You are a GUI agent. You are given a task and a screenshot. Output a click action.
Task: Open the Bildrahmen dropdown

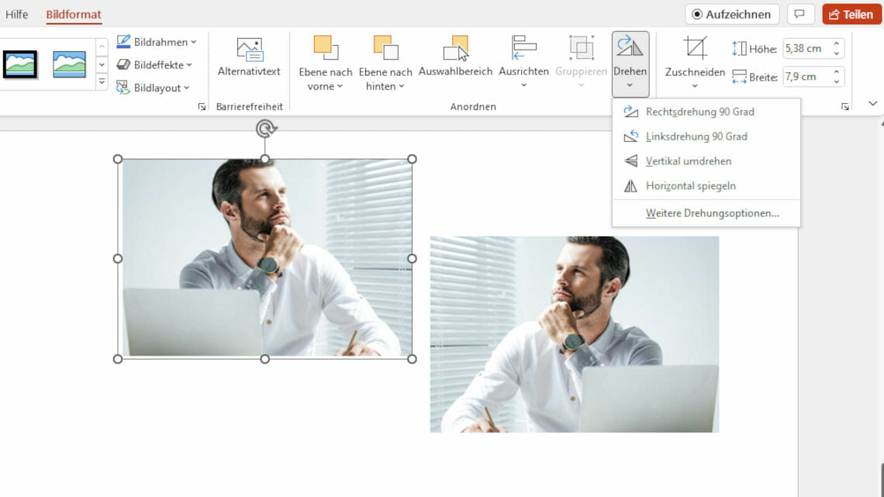pos(157,42)
